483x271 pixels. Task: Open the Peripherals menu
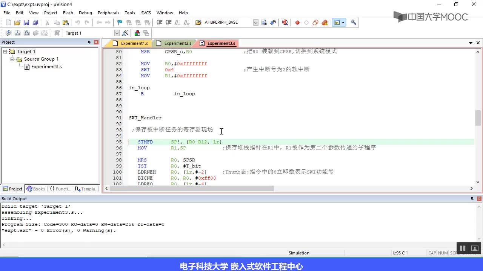(108, 13)
